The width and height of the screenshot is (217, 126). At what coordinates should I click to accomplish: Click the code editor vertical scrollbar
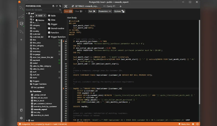click(199, 62)
